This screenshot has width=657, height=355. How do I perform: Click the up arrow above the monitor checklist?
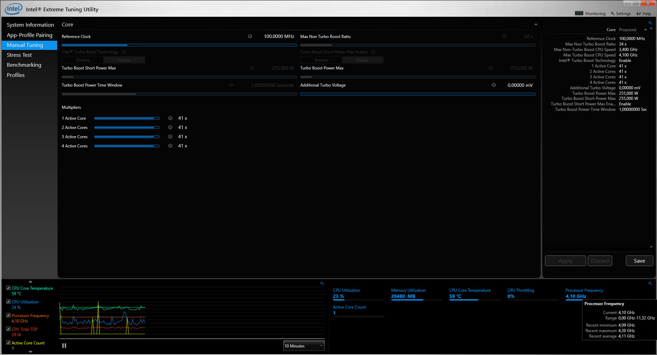pyautogui.click(x=30, y=281)
